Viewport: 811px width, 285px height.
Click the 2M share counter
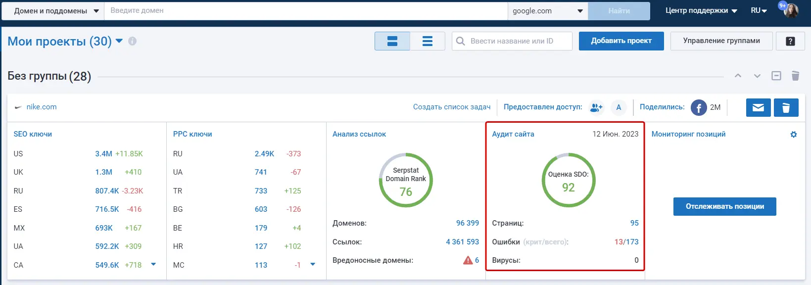click(715, 107)
